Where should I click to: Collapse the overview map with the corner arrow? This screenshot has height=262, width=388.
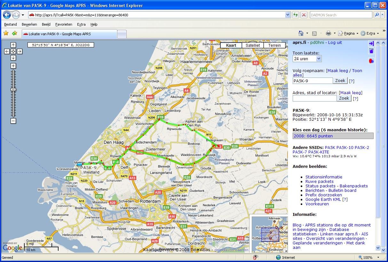pyautogui.click(x=286, y=250)
